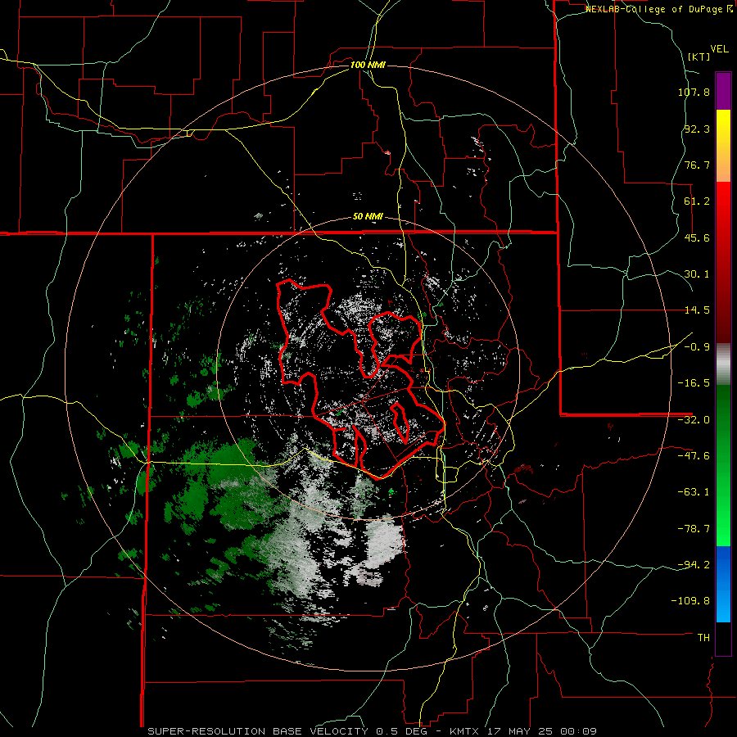
Task: Click the -63.1 velocity scale value
Action: (x=694, y=492)
